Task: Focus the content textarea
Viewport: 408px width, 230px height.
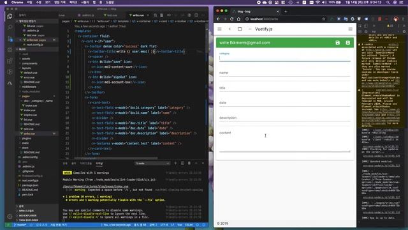Action: pos(285,141)
